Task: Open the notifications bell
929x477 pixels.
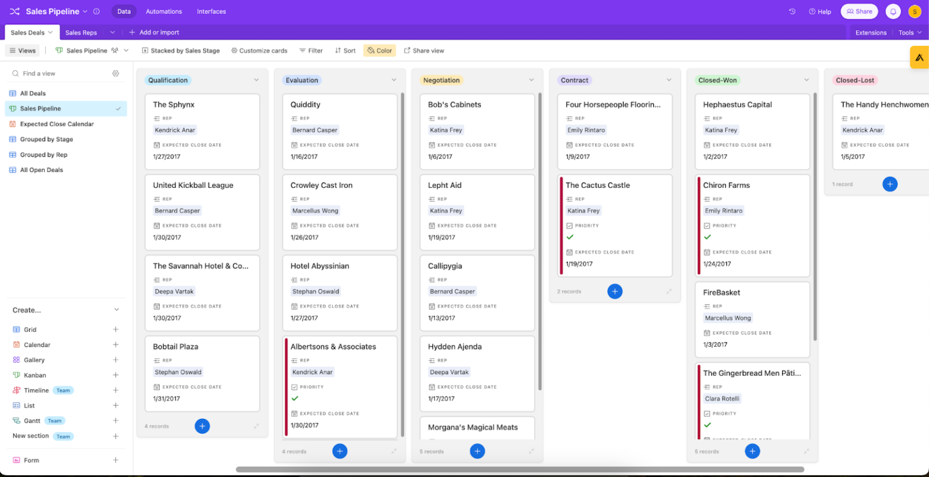Action: [x=893, y=11]
